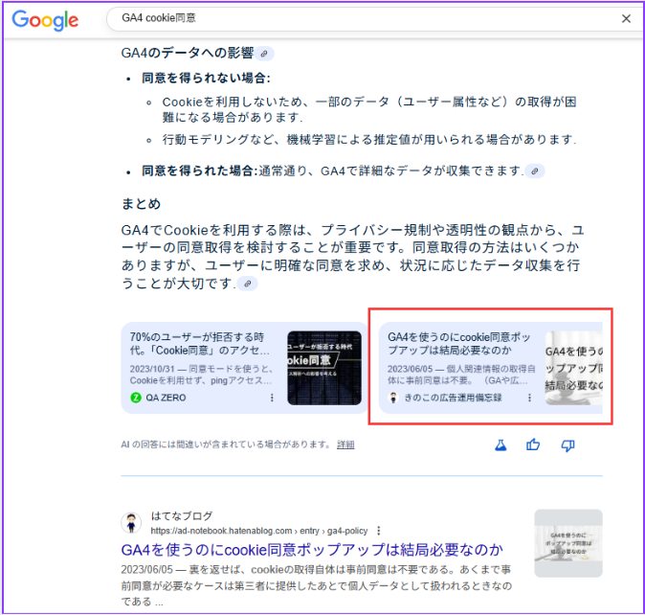Click the きのこの広告運用備忘録 card thumbnail
The height and width of the screenshot is (615, 645).
tap(574, 368)
